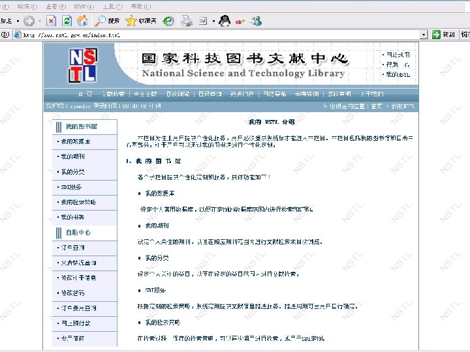
Task: Open the 收藏(A) Favorites menu
Action: (x=84, y=7)
